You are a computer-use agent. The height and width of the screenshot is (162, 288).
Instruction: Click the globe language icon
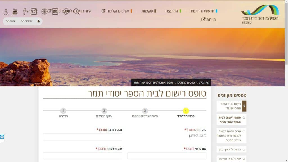[44, 11]
